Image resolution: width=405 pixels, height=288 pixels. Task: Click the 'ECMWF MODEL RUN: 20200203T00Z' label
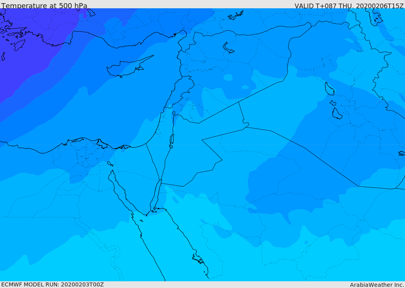[53, 284]
